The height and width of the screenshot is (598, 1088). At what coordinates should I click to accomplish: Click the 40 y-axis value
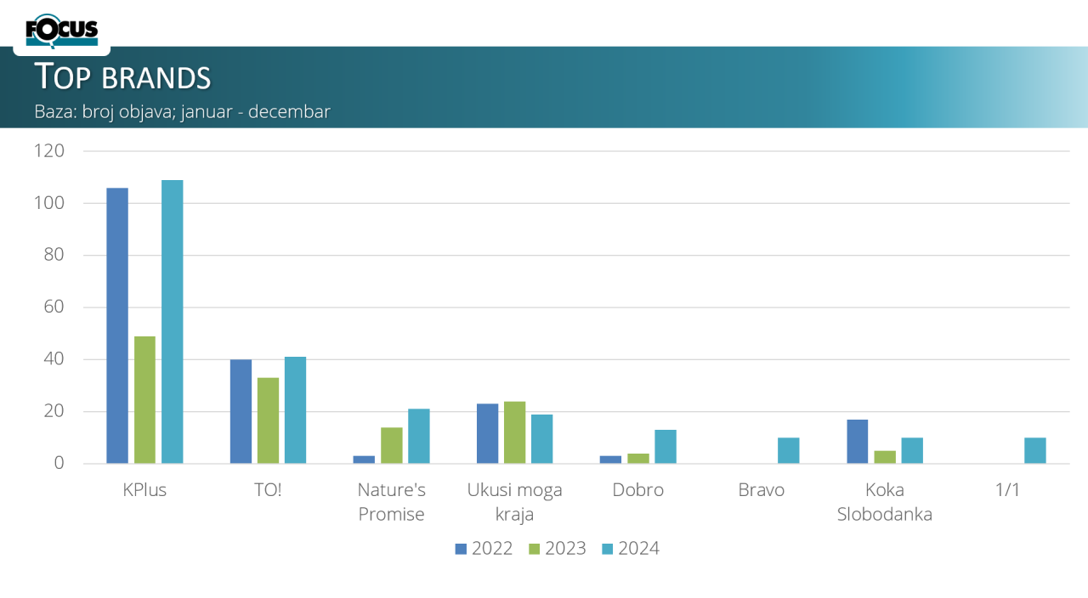pyautogui.click(x=54, y=359)
